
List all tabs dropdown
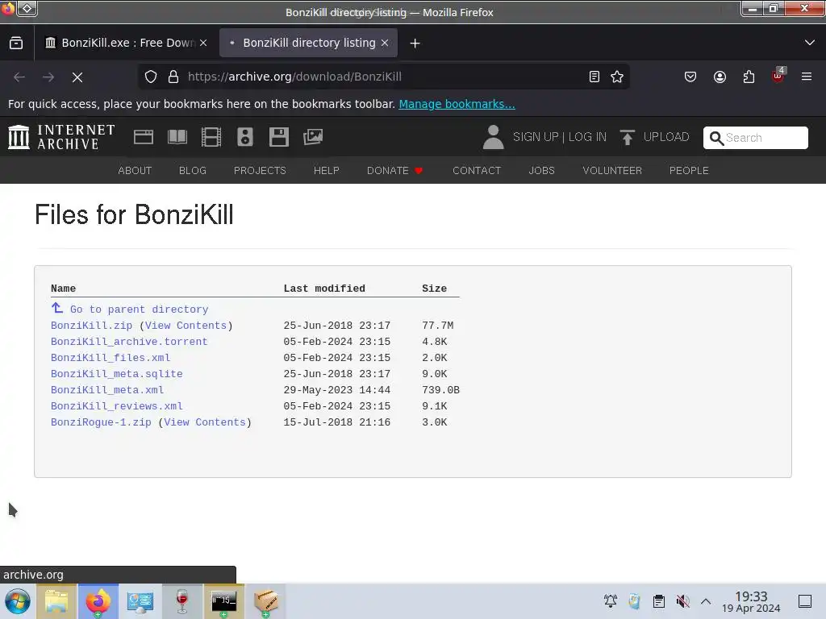tap(810, 43)
